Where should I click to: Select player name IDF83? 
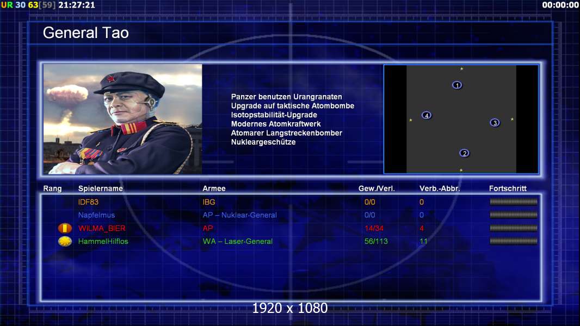[x=88, y=202]
